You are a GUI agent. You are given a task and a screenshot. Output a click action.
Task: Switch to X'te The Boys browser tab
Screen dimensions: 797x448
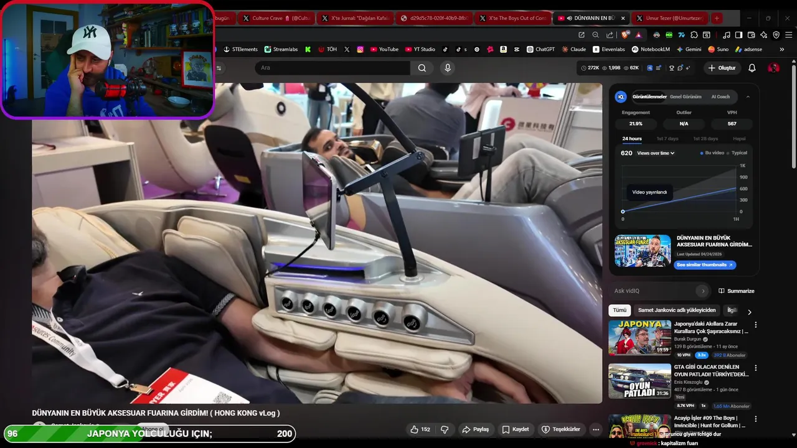pyautogui.click(x=512, y=18)
